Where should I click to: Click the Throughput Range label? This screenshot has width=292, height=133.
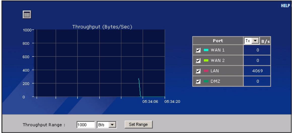coord(44,125)
